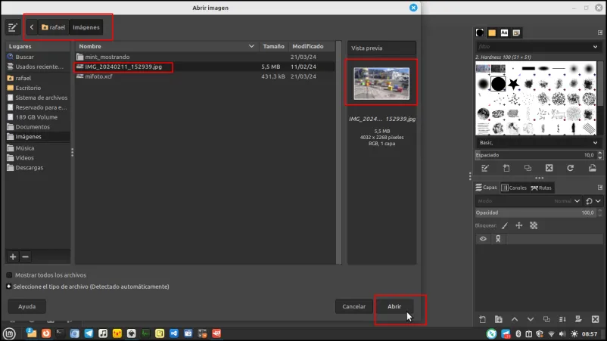Refresh the brushes list

coord(570,168)
